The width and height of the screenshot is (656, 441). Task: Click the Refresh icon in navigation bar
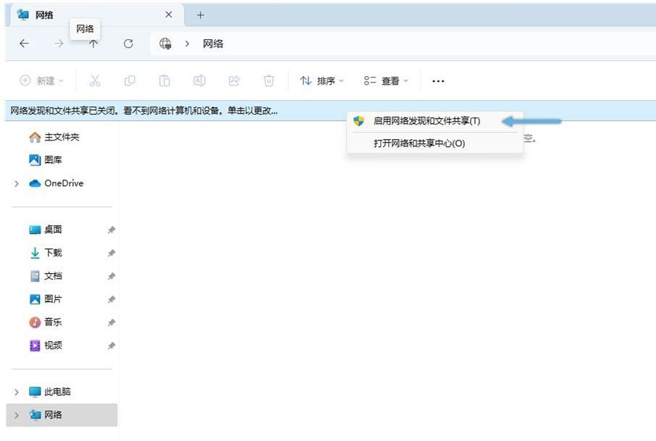(128, 43)
